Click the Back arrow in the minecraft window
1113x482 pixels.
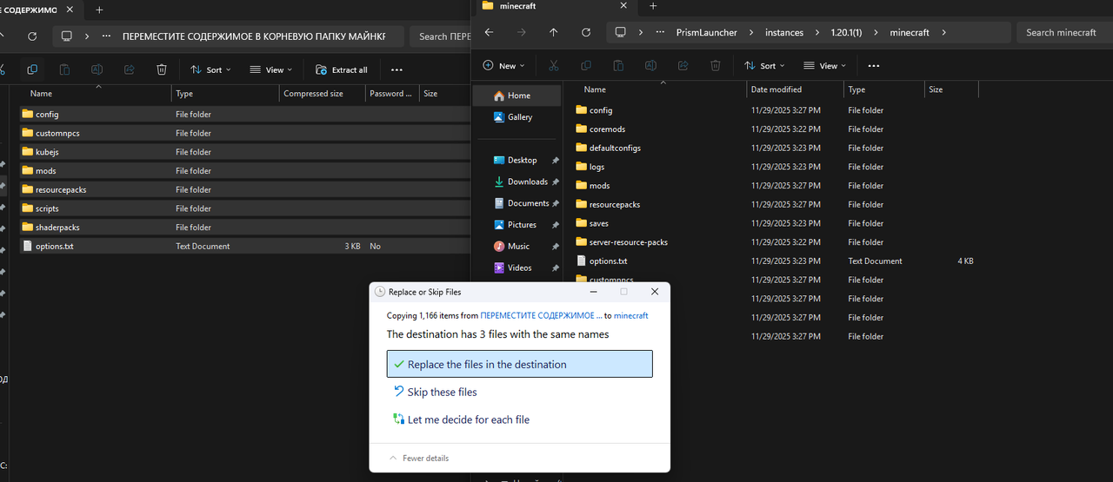tap(489, 32)
